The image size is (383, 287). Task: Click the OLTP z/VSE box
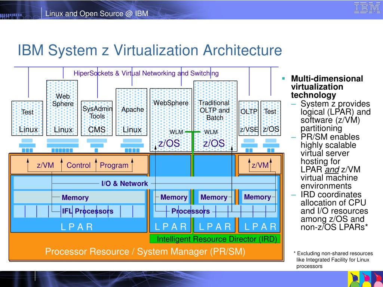[x=248, y=118]
